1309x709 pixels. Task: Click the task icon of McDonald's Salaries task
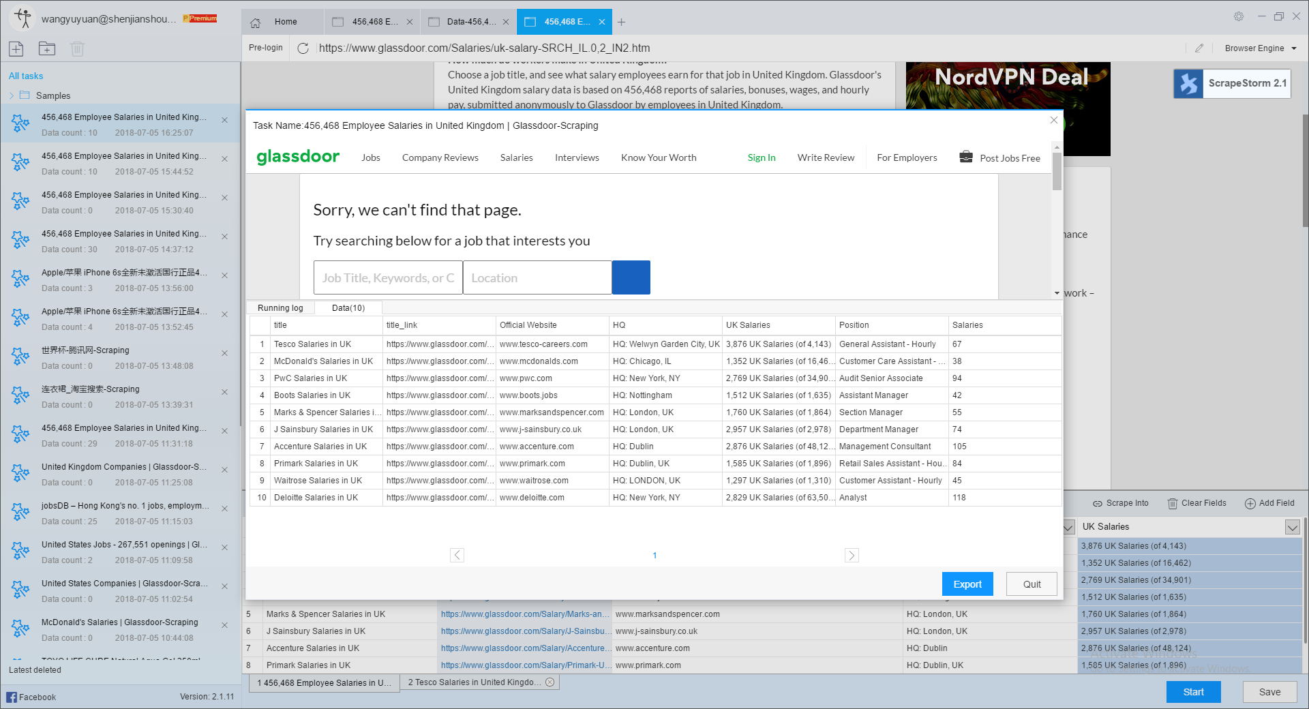[20, 629]
